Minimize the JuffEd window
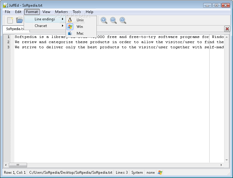 tap(207, 5)
